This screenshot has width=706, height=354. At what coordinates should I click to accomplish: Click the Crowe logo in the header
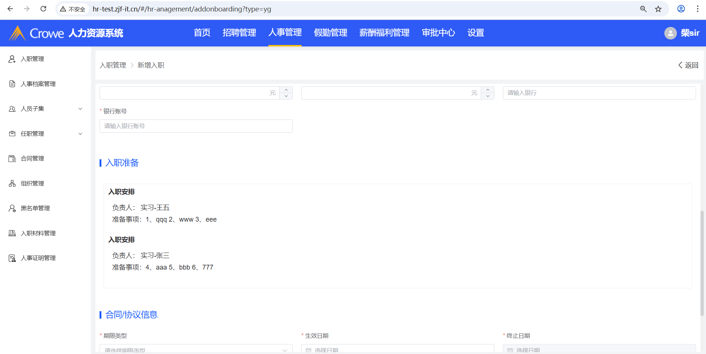(x=36, y=33)
